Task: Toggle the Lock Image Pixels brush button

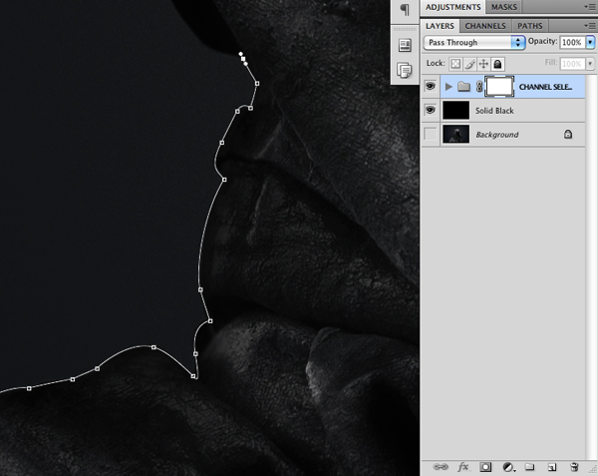Action: pyautogui.click(x=467, y=63)
